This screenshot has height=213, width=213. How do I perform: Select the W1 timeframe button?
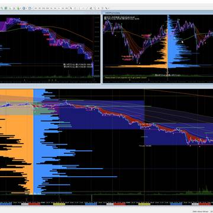tap(63, 8)
